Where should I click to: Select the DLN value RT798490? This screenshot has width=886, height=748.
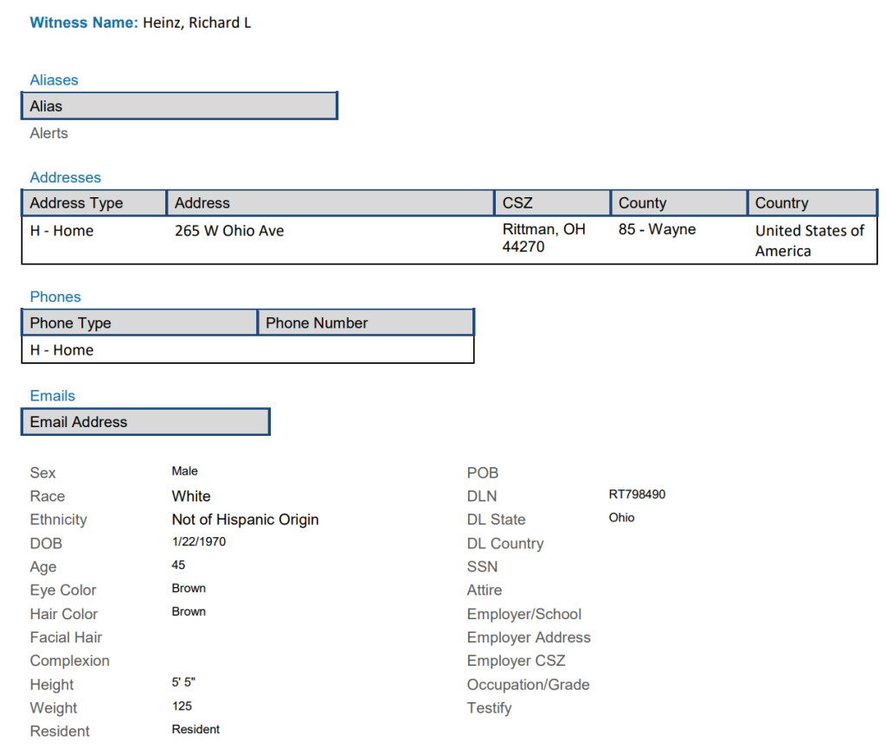(x=637, y=495)
